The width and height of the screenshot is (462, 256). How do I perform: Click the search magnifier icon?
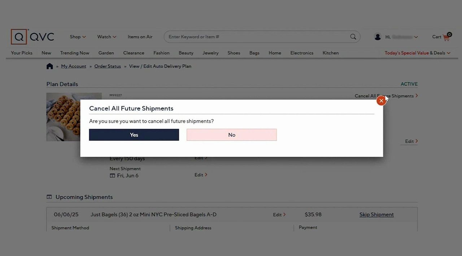(353, 36)
